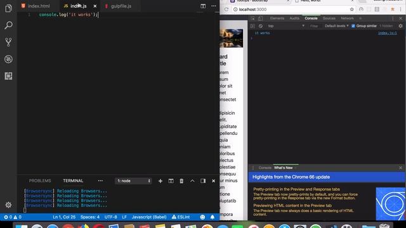The image size is (406, 228).
Task: Open the DevTools customize three-dots menu
Action: click(393, 18)
